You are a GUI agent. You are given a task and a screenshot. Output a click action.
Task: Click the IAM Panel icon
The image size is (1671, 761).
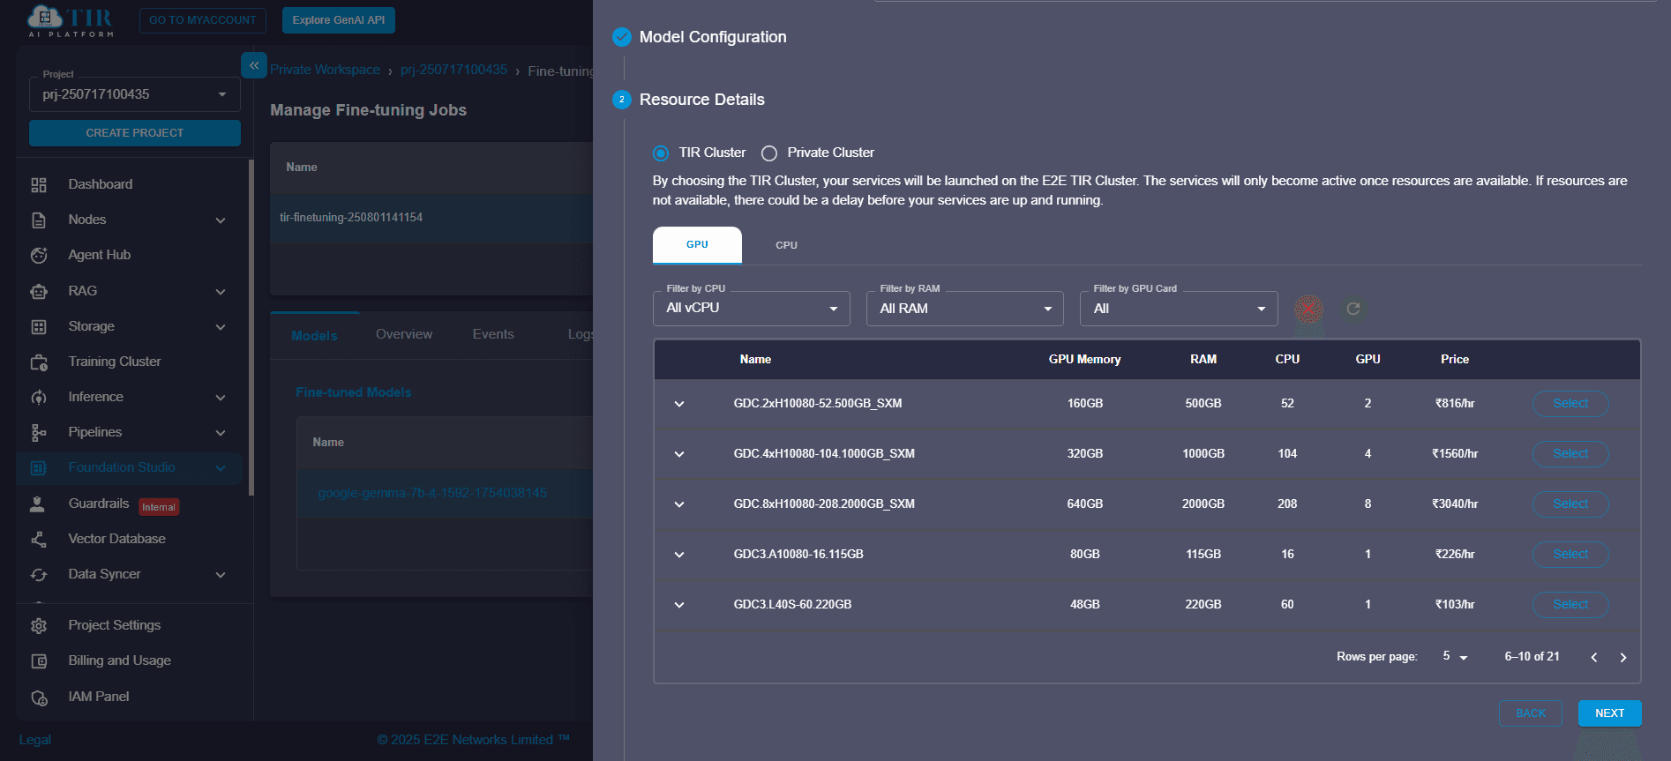pos(39,697)
